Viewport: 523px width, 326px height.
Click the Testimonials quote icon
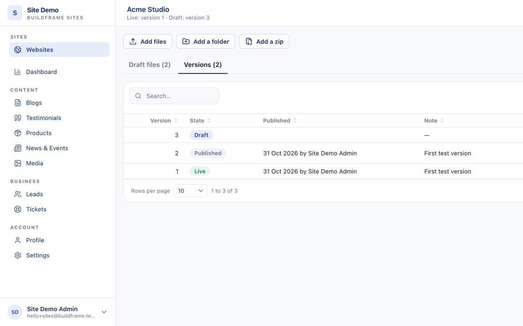[x=17, y=118]
